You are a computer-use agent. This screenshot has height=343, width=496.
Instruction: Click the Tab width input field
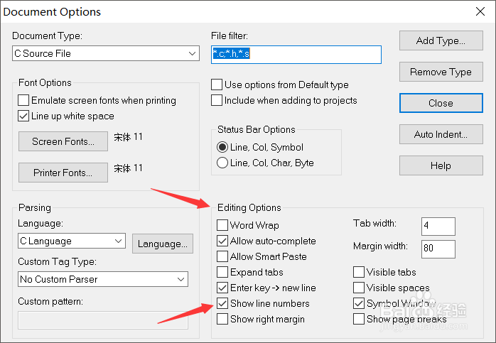pyautogui.click(x=438, y=227)
